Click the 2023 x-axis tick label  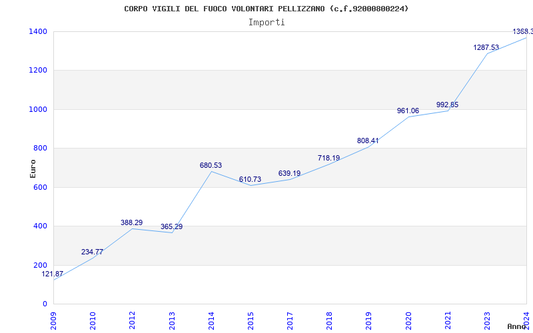(x=488, y=320)
